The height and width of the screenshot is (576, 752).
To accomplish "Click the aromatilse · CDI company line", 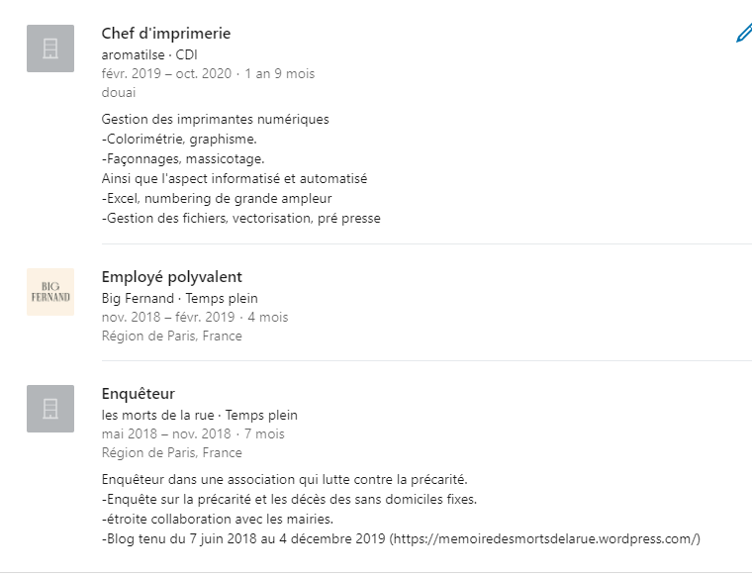I will (x=149, y=54).
